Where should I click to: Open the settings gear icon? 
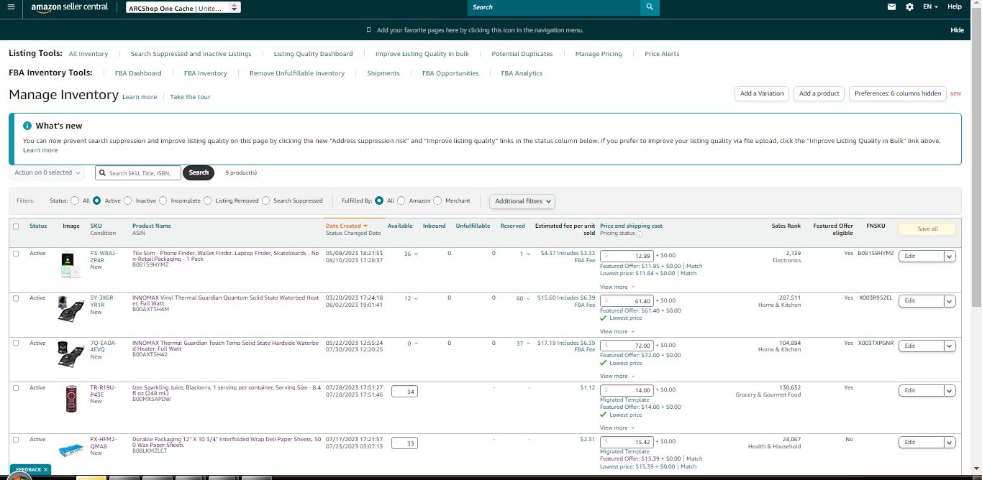pyautogui.click(x=909, y=6)
